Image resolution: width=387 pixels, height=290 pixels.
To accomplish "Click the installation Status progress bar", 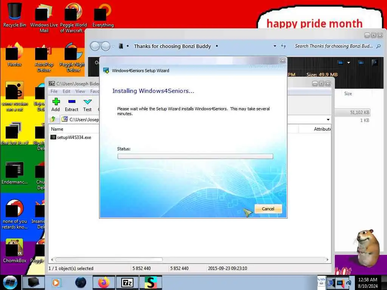I will pyautogui.click(x=195, y=156).
